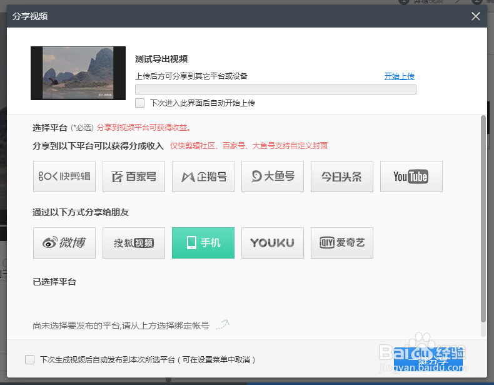Close the 分享视频 dialog

(x=476, y=16)
